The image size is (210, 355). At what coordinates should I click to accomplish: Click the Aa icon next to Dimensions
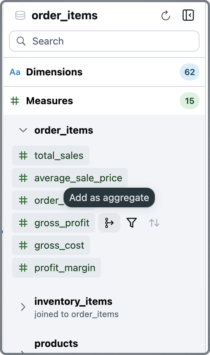coord(15,72)
